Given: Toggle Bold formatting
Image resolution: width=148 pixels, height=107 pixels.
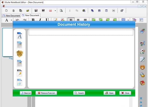Looking at the screenshot, I should [33, 20].
